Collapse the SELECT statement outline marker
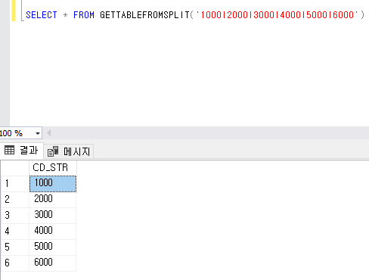This screenshot has width=369, height=280. [22, 10]
